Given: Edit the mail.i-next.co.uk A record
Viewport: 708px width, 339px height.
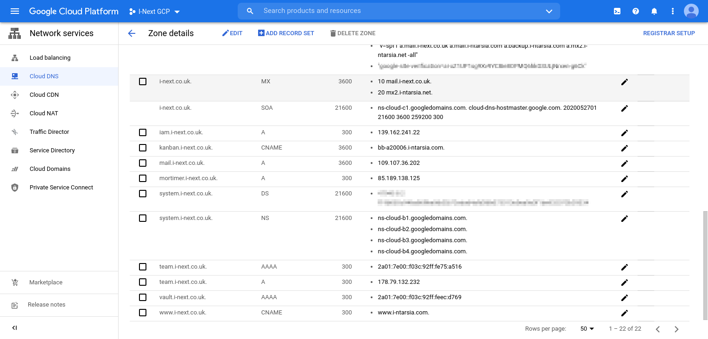Looking at the screenshot, I should 625,163.
